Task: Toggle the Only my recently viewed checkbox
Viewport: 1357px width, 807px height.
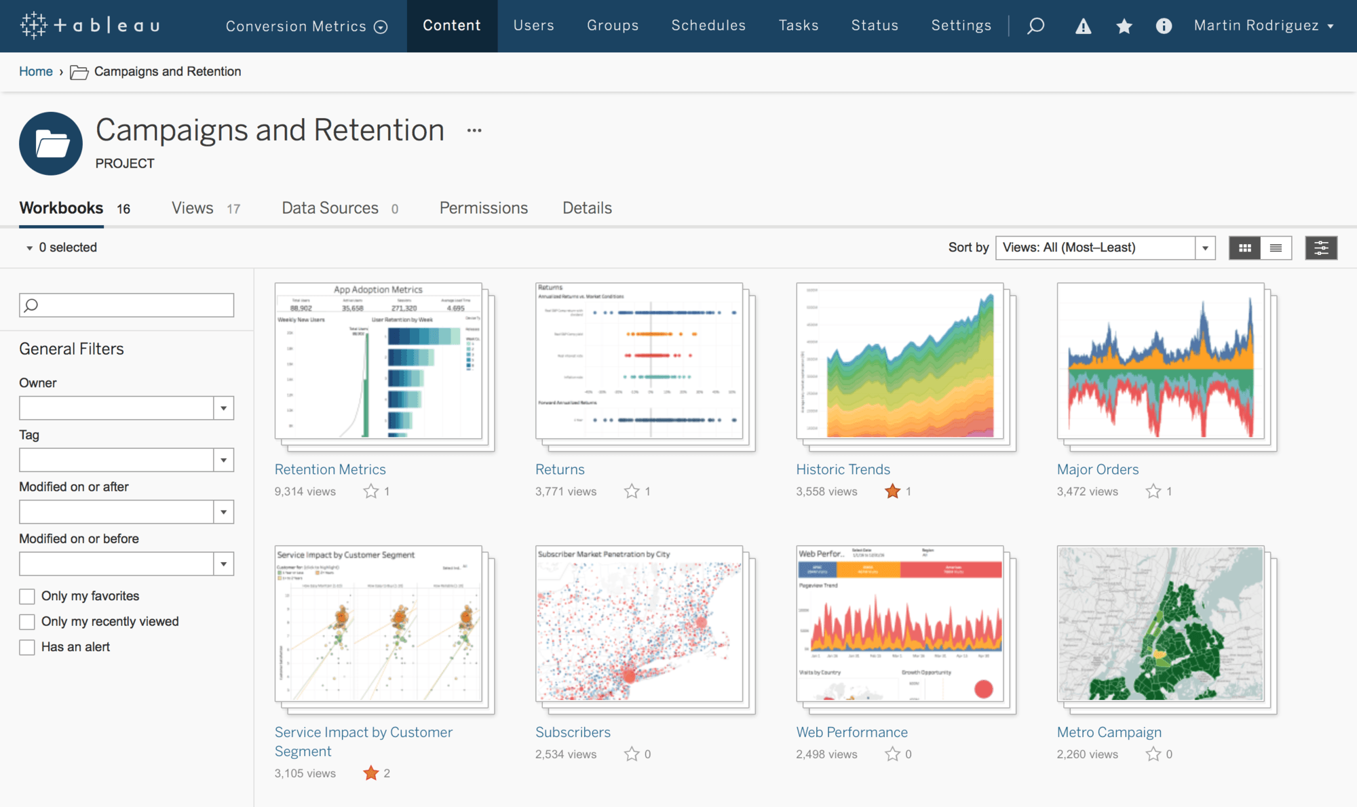Action: 26,621
